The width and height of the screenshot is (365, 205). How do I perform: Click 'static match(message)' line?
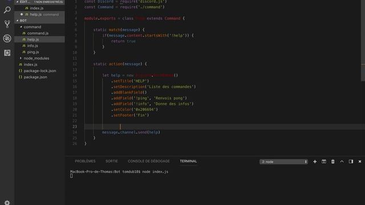click(119, 30)
